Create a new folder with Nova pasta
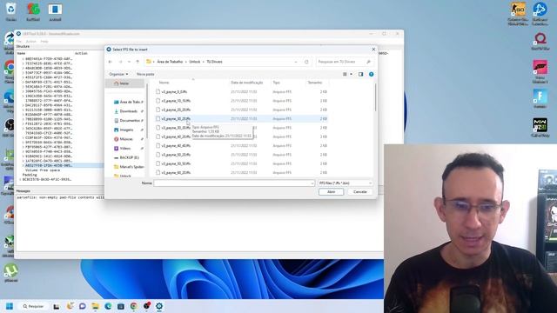Screen dimensions: 557x313 coord(145,74)
